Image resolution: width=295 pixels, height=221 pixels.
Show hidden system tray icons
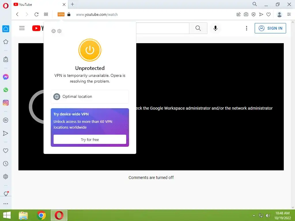coord(254,216)
